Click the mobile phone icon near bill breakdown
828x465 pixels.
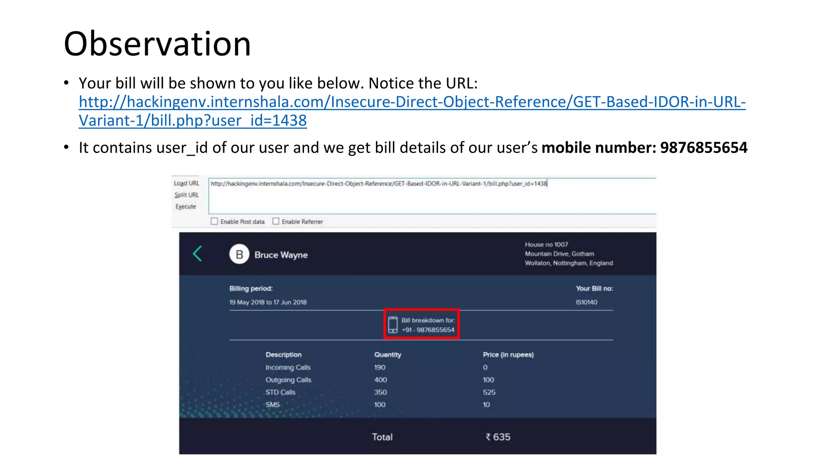coord(393,325)
